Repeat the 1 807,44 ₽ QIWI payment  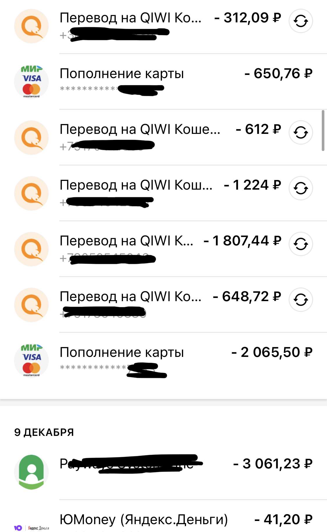[301, 244]
